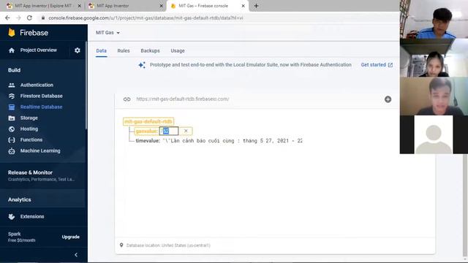Click the Storage folder icon

pyautogui.click(x=12, y=118)
